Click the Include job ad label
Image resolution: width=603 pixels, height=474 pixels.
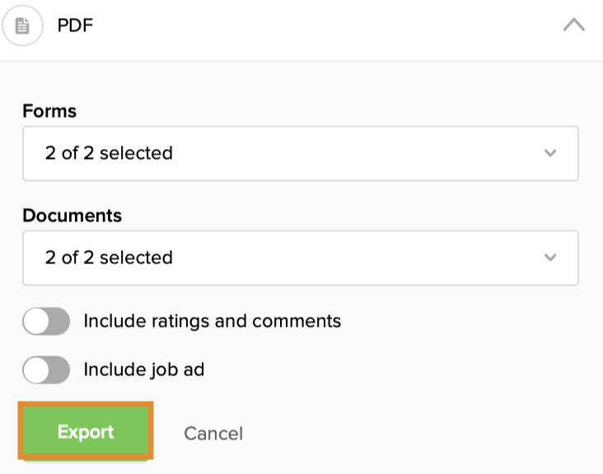(143, 369)
